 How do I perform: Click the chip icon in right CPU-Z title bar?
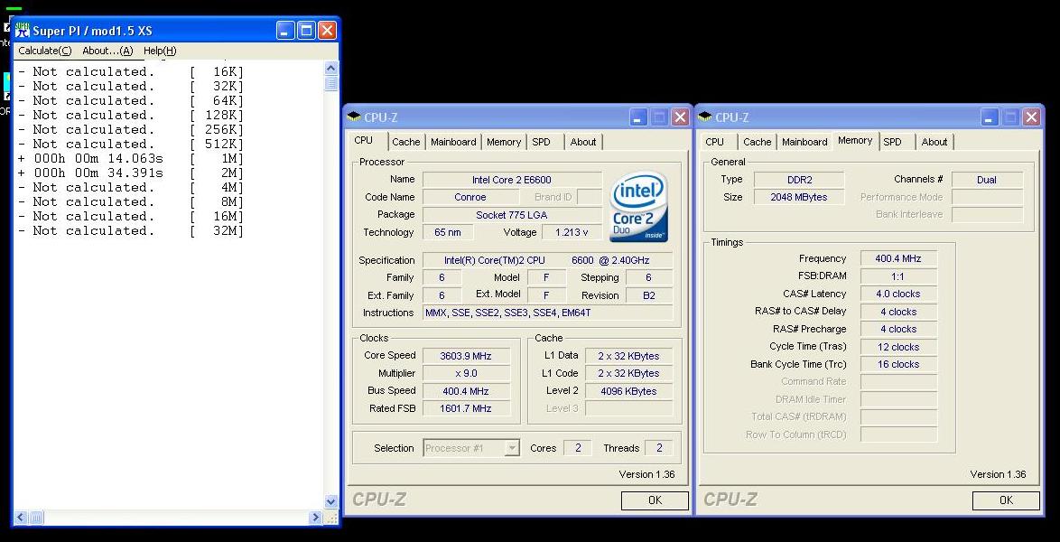(704, 117)
